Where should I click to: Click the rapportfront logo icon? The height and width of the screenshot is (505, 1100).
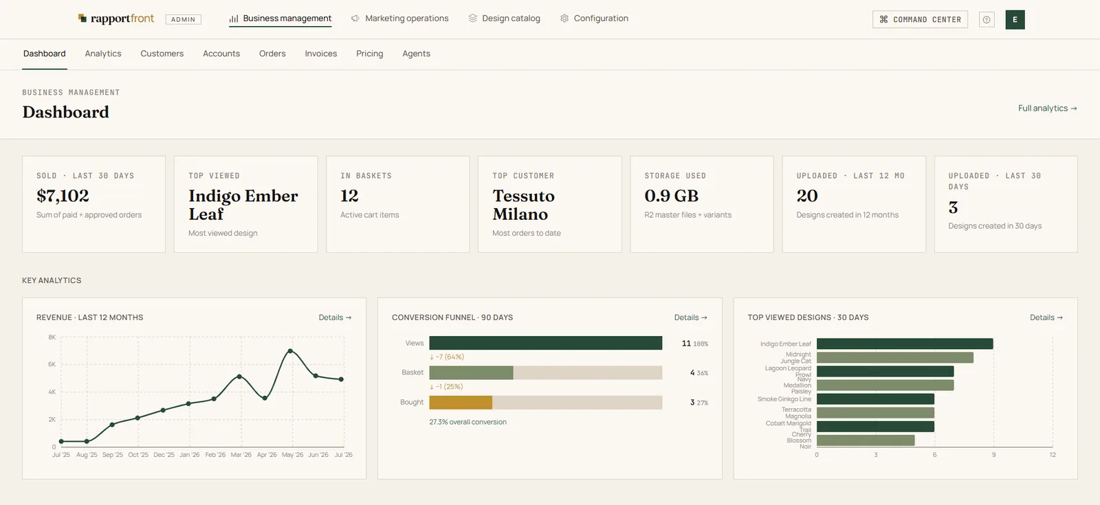coord(82,19)
